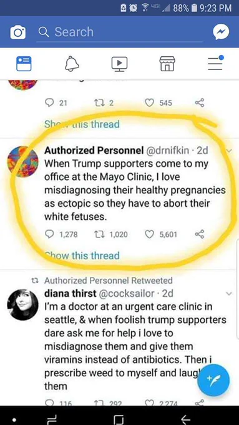Like the top tweet with 545 likes
The height and width of the screenshot is (425, 239).
click(149, 102)
